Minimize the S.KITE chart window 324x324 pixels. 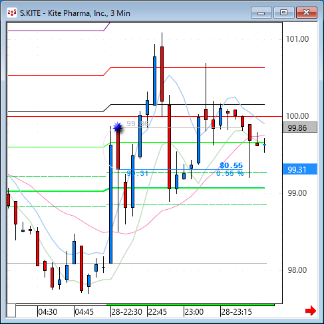(x=261, y=13)
